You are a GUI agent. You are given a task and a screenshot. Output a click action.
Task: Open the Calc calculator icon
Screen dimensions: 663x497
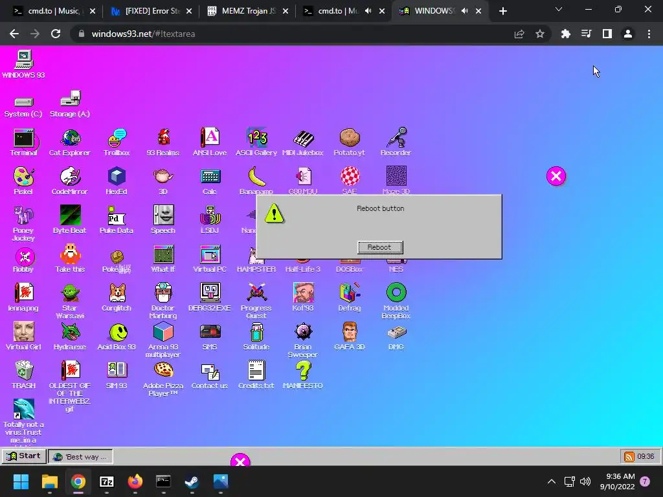point(210,177)
